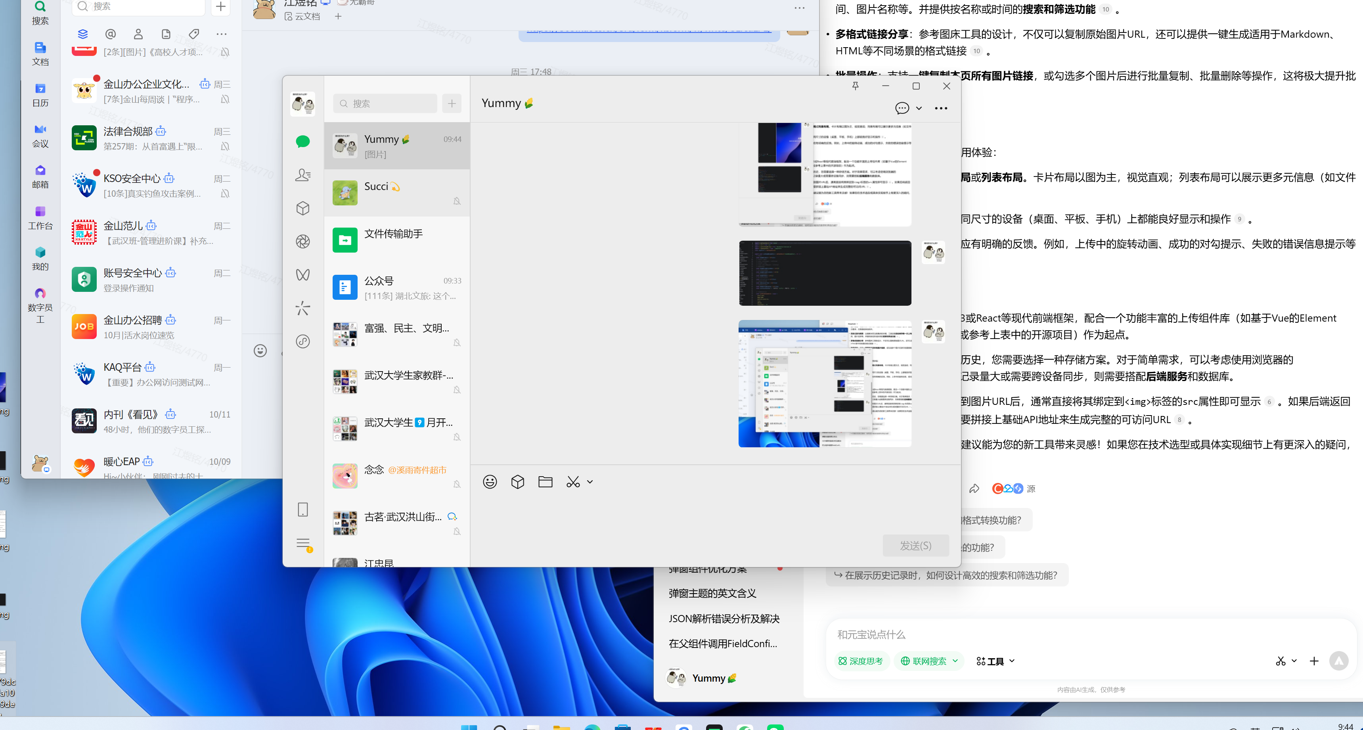Viewport: 1363px width, 730px height.
Task: Open the send file folder icon
Action: (x=545, y=482)
